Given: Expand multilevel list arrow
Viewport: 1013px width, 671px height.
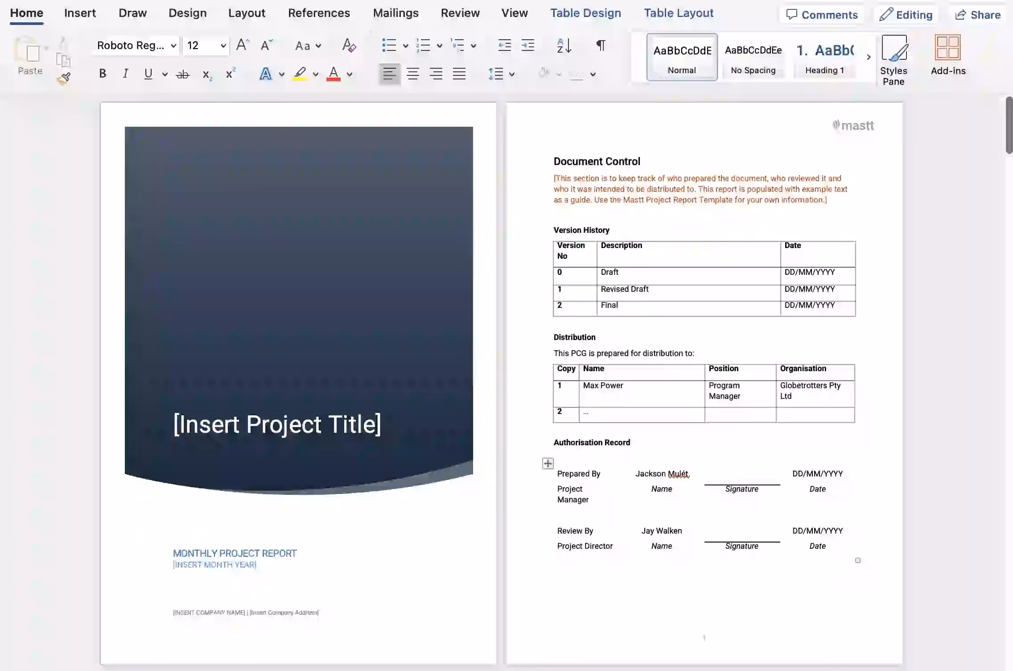Looking at the screenshot, I should coord(474,46).
